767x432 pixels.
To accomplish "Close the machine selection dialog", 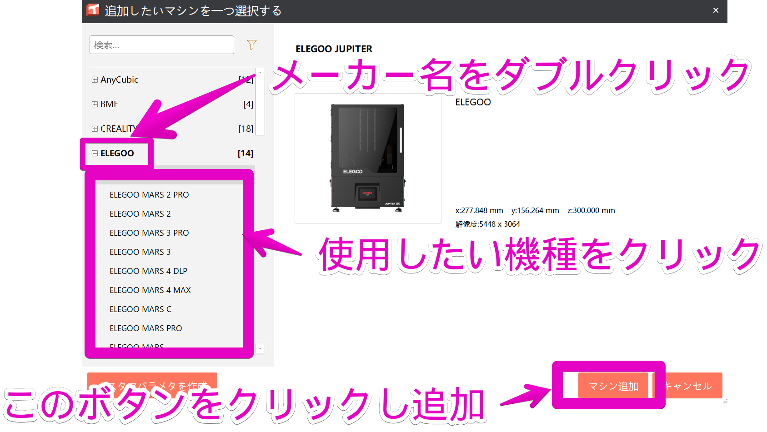I will [x=716, y=10].
